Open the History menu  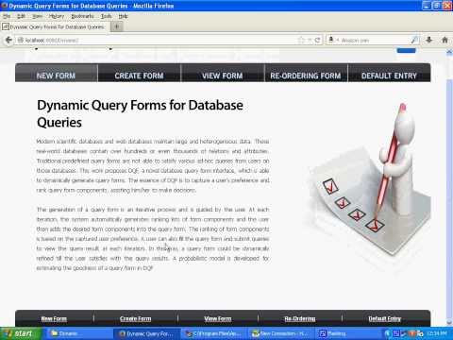point(57,16)
